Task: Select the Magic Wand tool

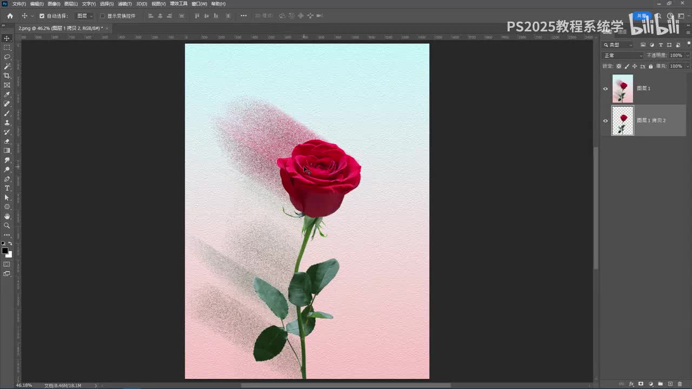Action: (x=7, y=66)
